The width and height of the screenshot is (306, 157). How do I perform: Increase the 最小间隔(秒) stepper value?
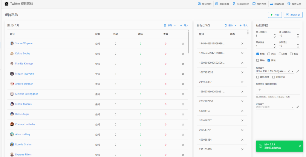coord(275,34)
